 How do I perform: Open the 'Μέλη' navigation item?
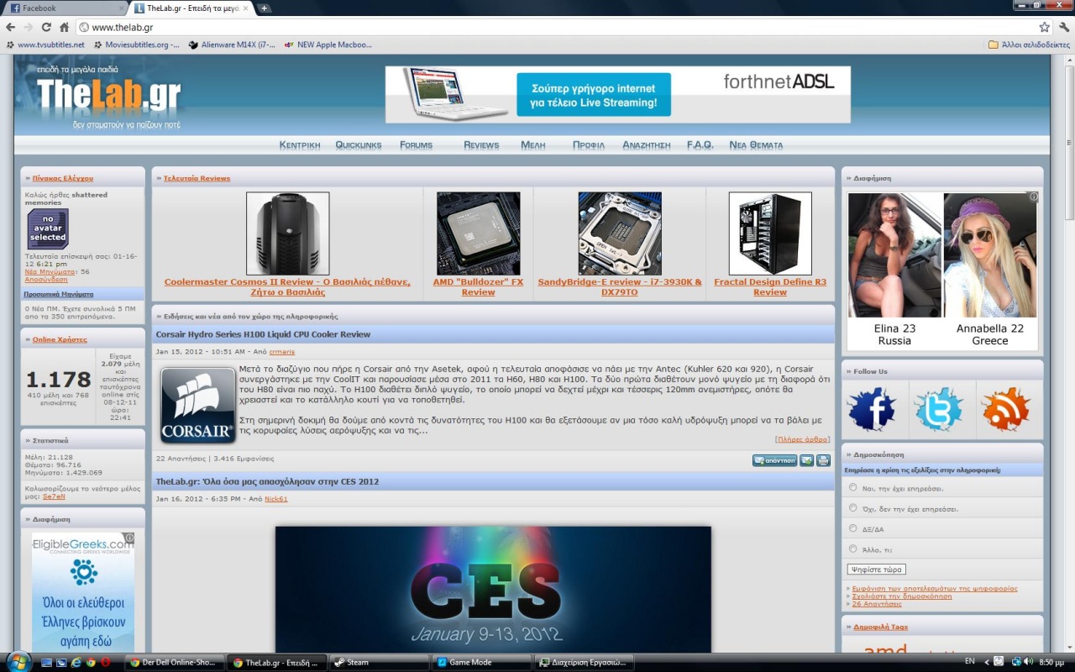pos(533,145)
